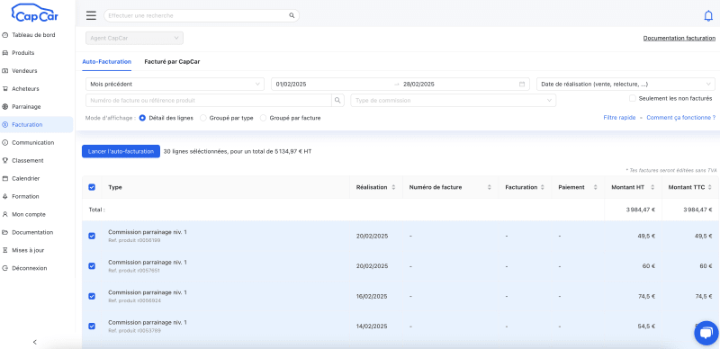Click the 20/02/2025 date for r0056199
Viewport: 720px width, 349px height.
(372, 236)
